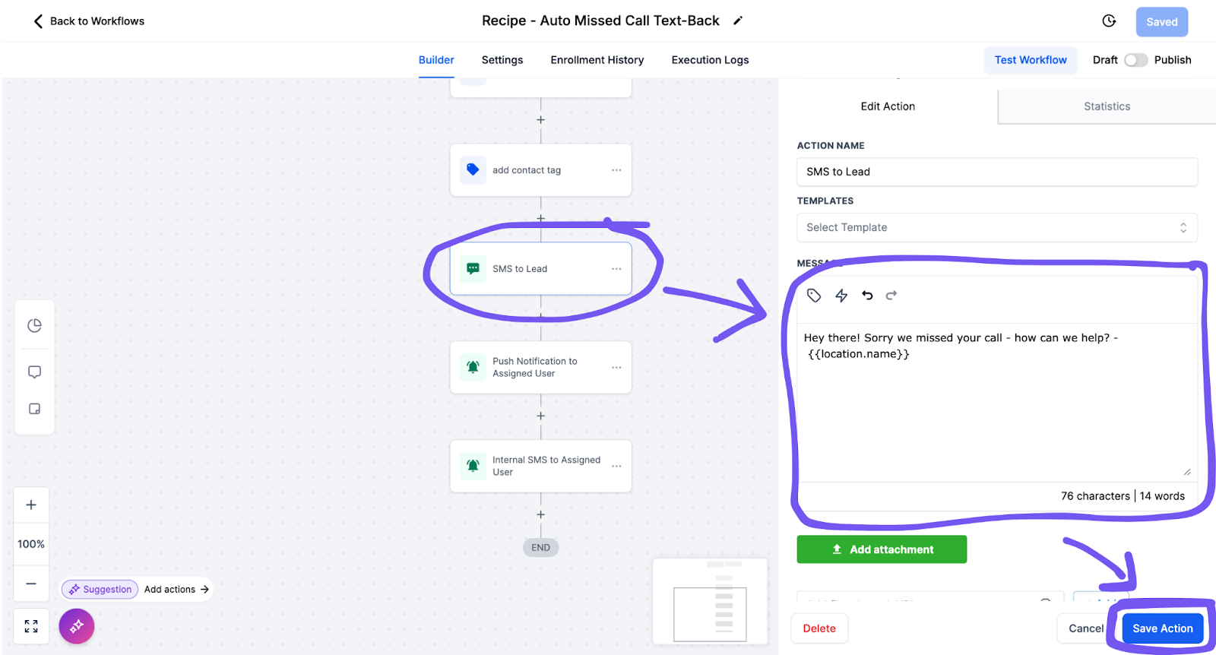Open options menu for Internal SMS node

click(616, 467)
